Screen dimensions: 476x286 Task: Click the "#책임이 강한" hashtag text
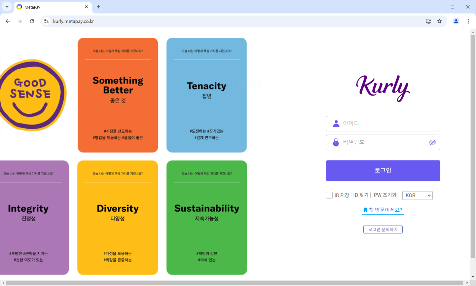pyautogui.click(x=207, y=254)
